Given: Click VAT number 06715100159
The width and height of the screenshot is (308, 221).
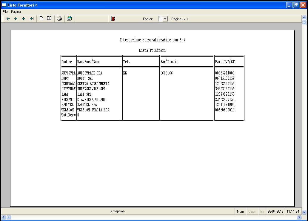Looking at the screenshot, I should point(225,78).
